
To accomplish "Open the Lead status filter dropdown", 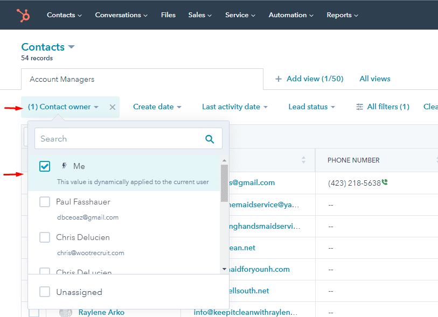I will 311,107.
